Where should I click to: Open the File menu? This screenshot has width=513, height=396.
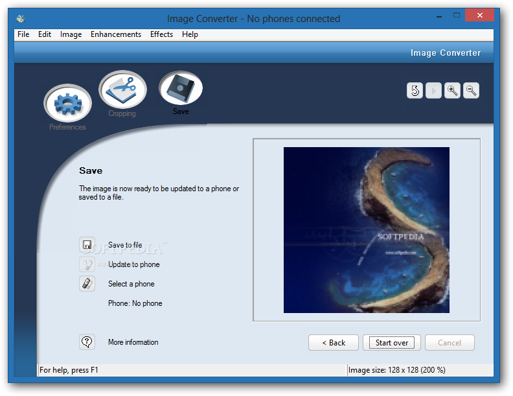tap(23, 34)
